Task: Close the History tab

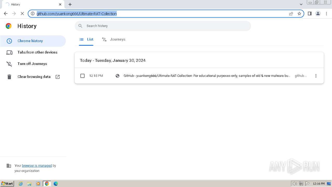Action: click(60, 4)
